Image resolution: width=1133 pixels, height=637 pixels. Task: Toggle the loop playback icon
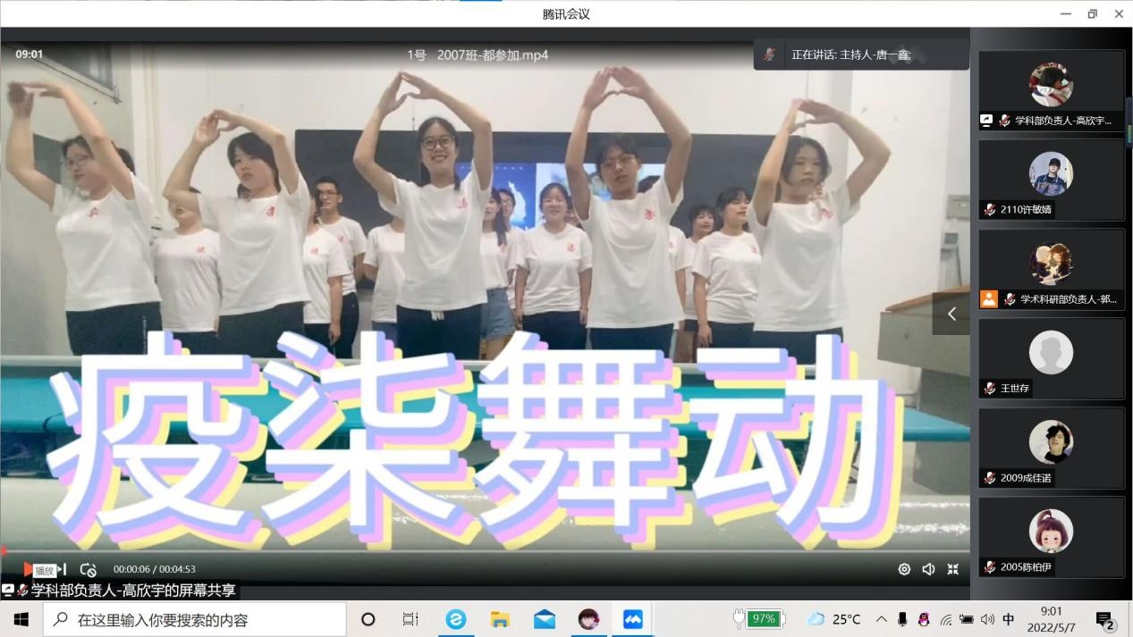coord(88,569)
